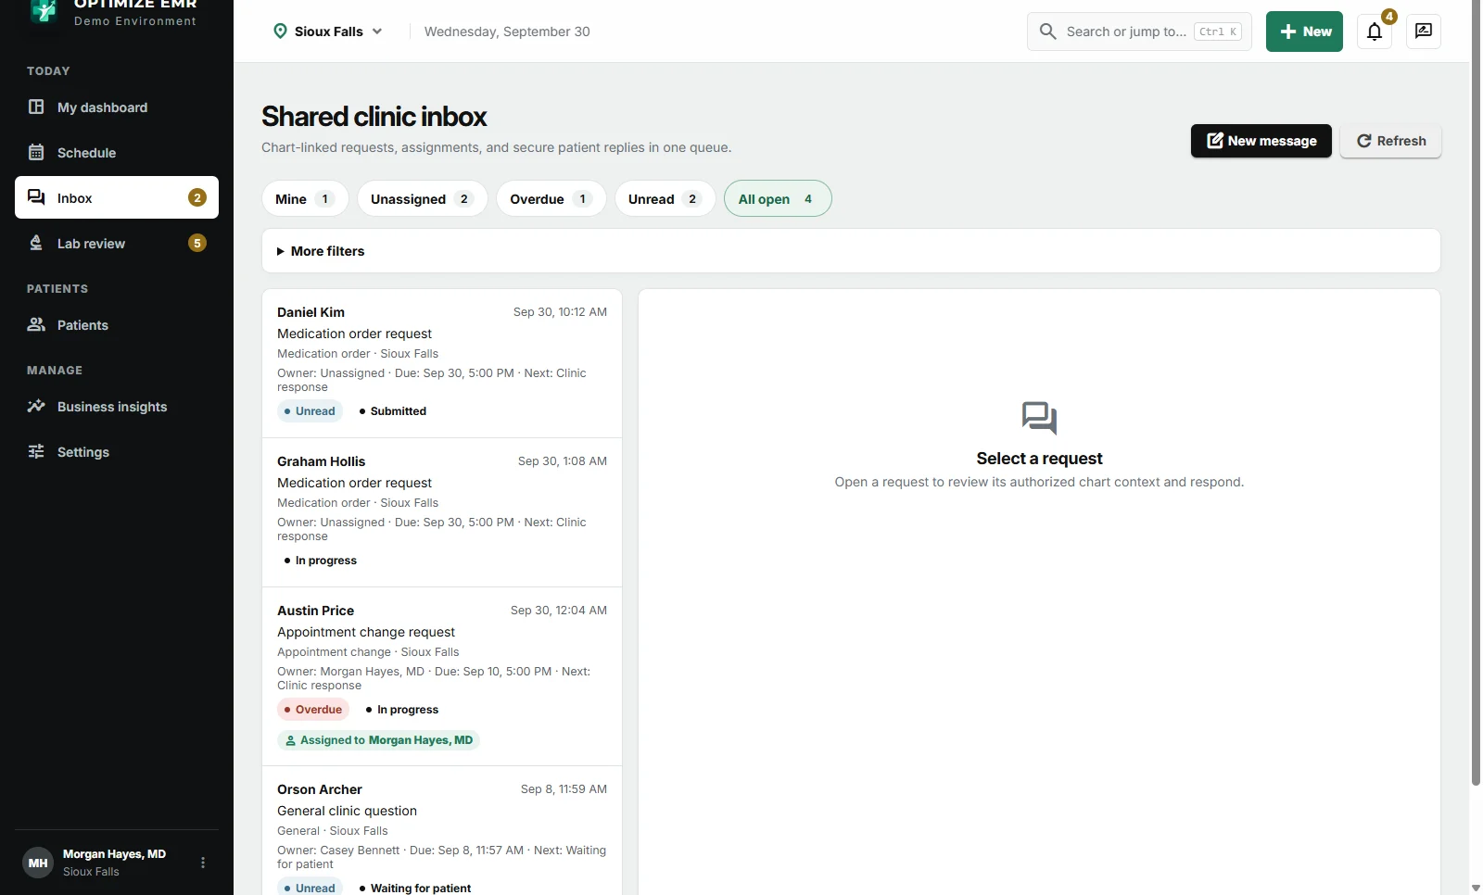Open Business insights in the sidebar
Image resolution: width=1483 pixels, height=895 pixels.
click(x=117, y=407)
